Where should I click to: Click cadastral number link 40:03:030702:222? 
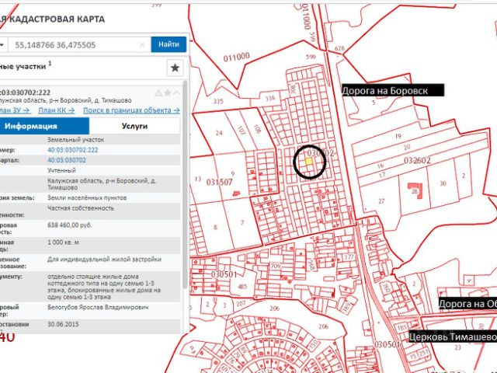pyautogui.click(x=72, y=150)
